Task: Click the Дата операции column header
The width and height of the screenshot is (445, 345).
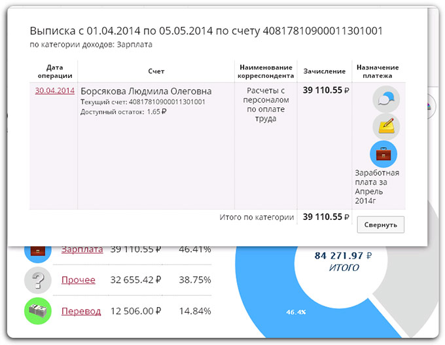Action: [x=55, y=71]
